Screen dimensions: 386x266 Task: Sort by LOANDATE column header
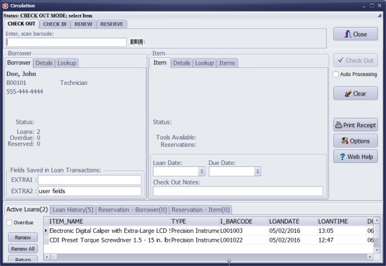pos(293,222)
